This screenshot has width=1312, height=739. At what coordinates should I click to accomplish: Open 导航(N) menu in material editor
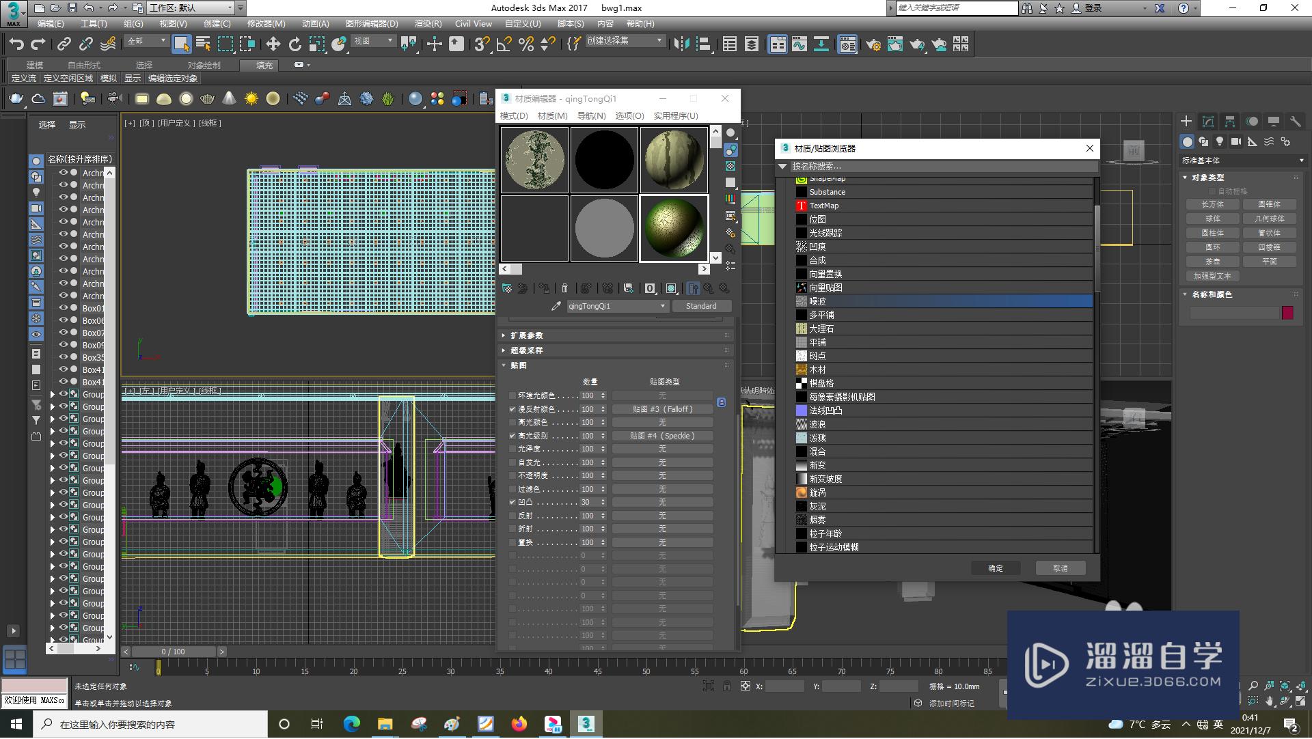pos(591,115)
